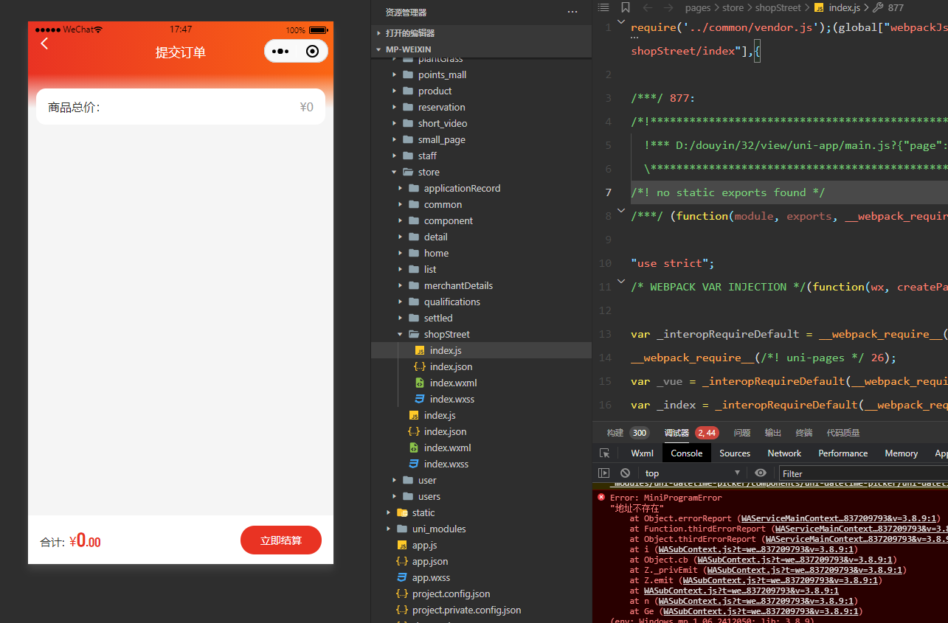Open the console context dropdown top
The image size is (948, 623).
tap(692, 473)
